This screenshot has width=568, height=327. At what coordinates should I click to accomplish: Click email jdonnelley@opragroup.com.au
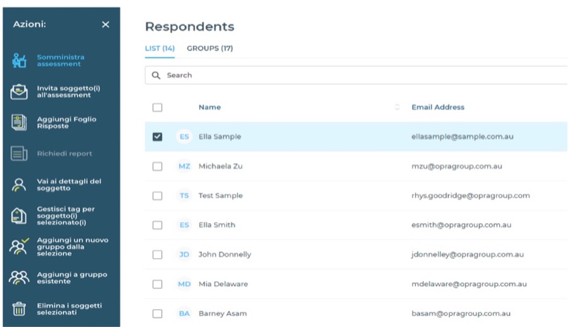coord(467,255)
